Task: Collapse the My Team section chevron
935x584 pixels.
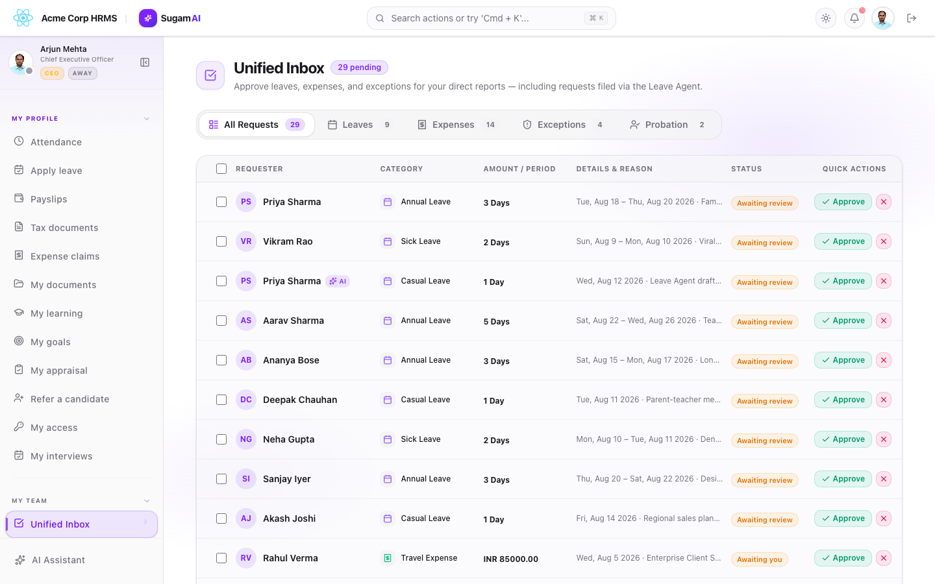Action: 147,501
